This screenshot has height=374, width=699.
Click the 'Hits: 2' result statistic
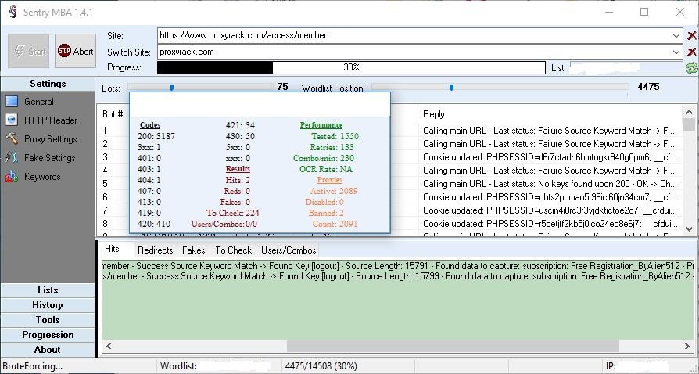(238, 180)
